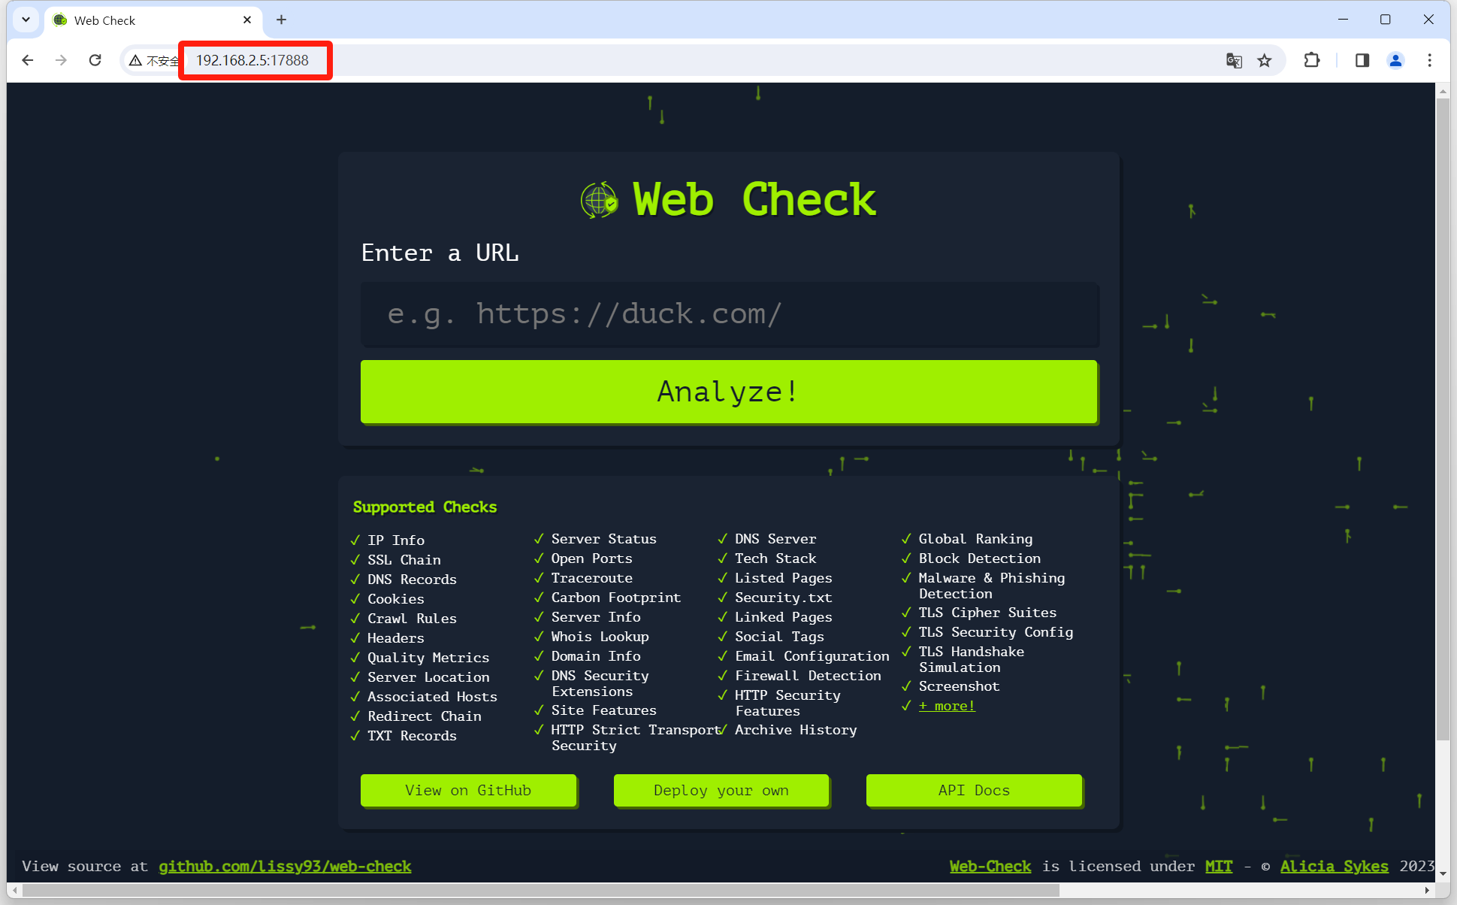Open a new tab with plus button
The width and height of the screenshot is (1457, 905).
pyautogui.click(x=281, y=20)
